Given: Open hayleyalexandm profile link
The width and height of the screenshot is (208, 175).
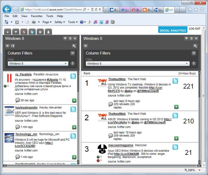Looking at the screenshot, I should 26,108.
